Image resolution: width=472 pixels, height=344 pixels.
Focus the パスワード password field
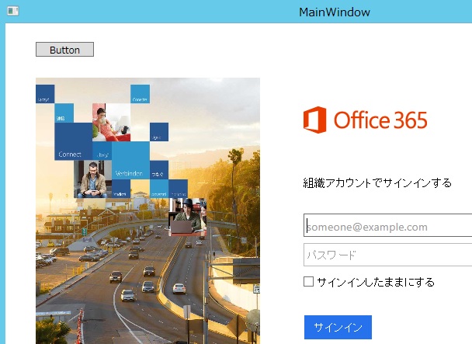(x=387, y=255)
